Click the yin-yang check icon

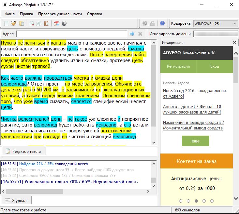64,23
